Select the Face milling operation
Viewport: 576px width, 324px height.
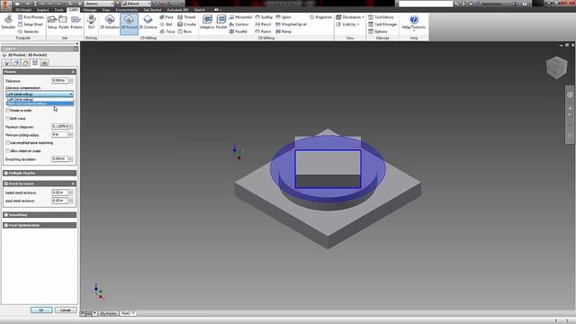pyautogui.click(x=166, y=17)
